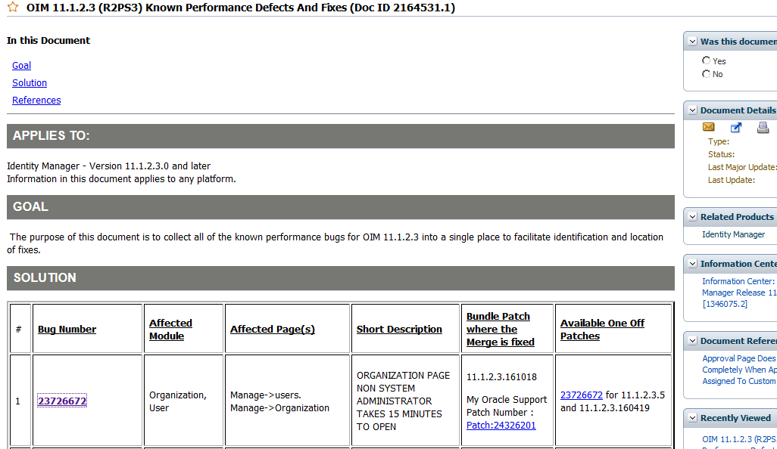Open bug 23726672 in Bug Number column
Screen dimensions: 777x449
62,401
